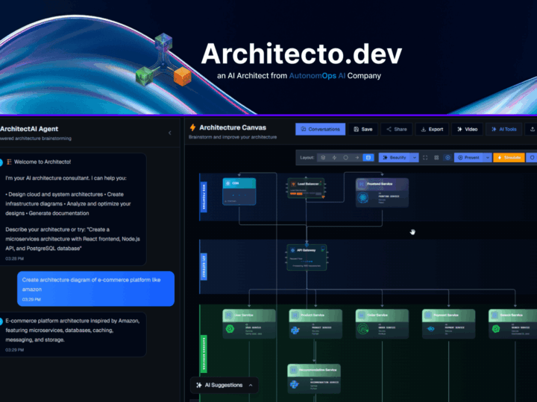Click the blue icon in Payment Service

(x=430, y=329)
